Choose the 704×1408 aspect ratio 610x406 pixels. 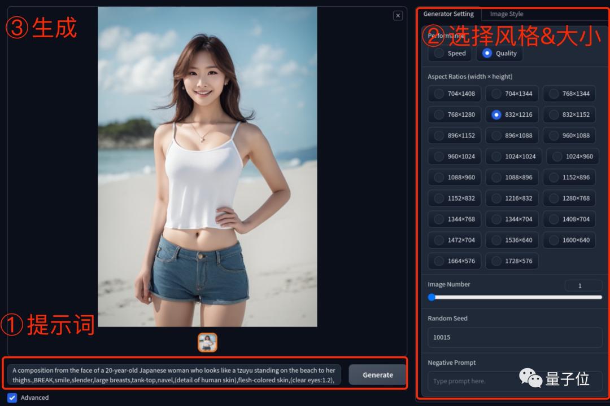click(x=454, y=94)
